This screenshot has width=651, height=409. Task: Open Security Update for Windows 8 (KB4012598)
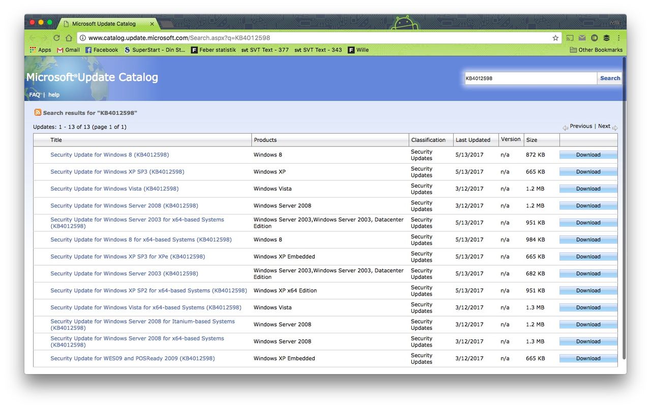(x=109, y=155)
